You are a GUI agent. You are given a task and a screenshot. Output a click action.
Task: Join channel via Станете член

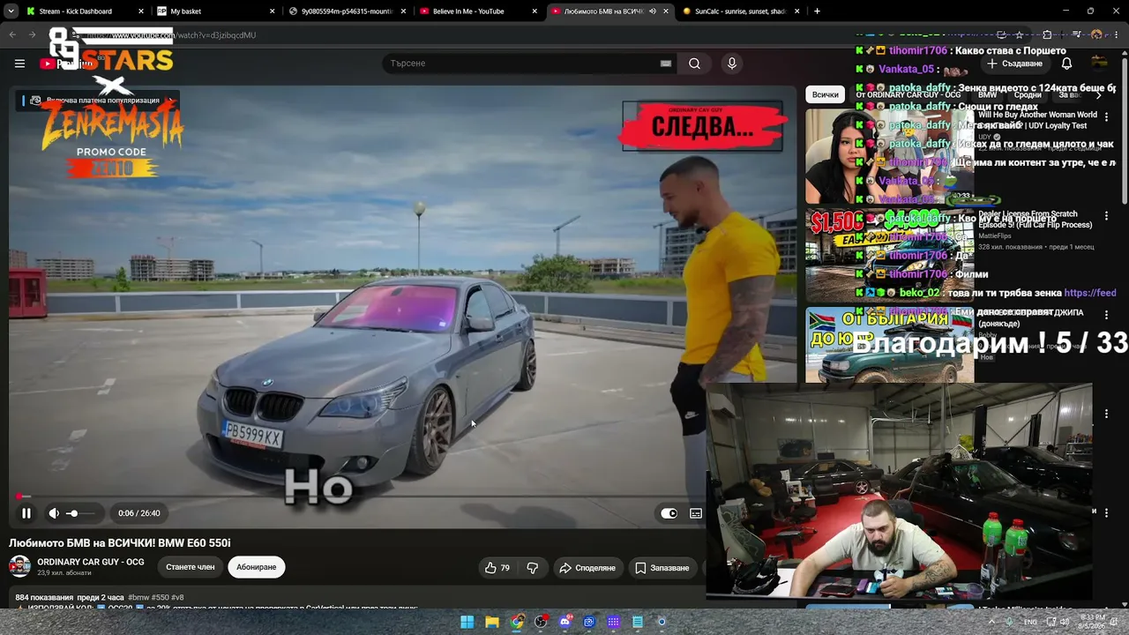tap(191, 567)
